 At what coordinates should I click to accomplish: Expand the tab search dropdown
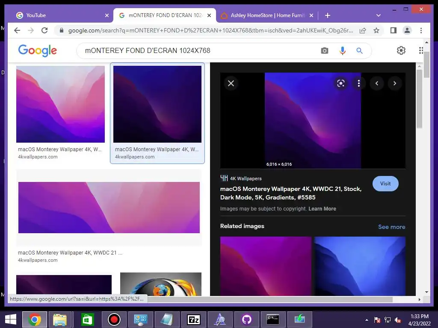pos(379,15)
